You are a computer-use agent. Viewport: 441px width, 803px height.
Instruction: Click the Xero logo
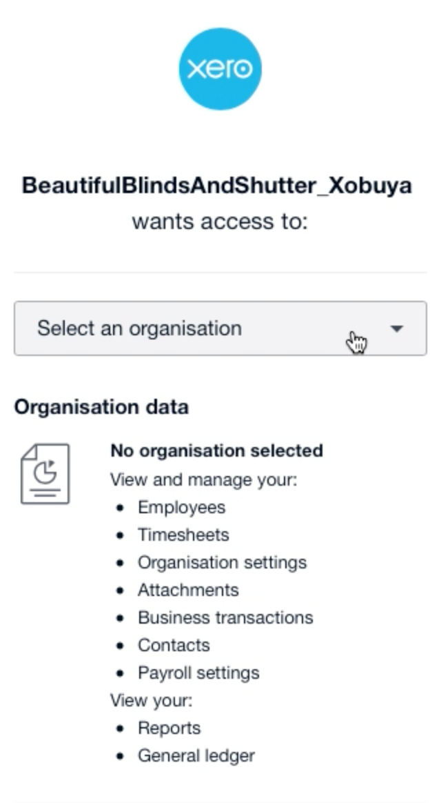point(220,68)
